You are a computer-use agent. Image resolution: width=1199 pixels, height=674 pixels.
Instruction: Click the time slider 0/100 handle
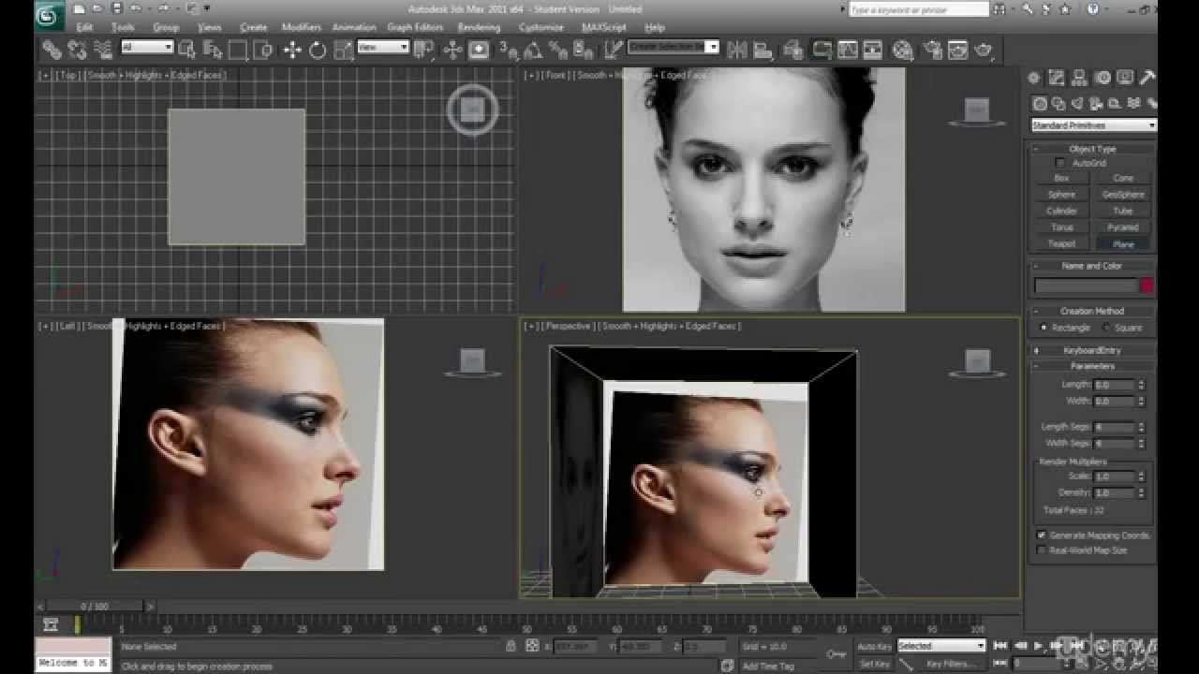click(x=95, y=607)
